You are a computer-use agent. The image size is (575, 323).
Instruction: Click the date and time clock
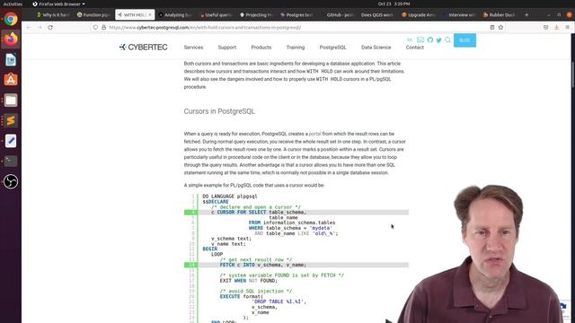coord(394,4)
